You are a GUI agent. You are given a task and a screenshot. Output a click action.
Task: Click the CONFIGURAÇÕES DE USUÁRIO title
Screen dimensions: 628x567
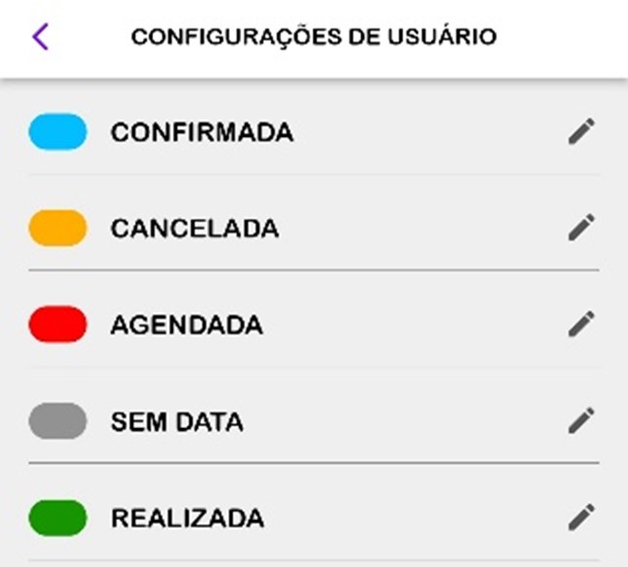pyautogui.click(x=314, y=37)
